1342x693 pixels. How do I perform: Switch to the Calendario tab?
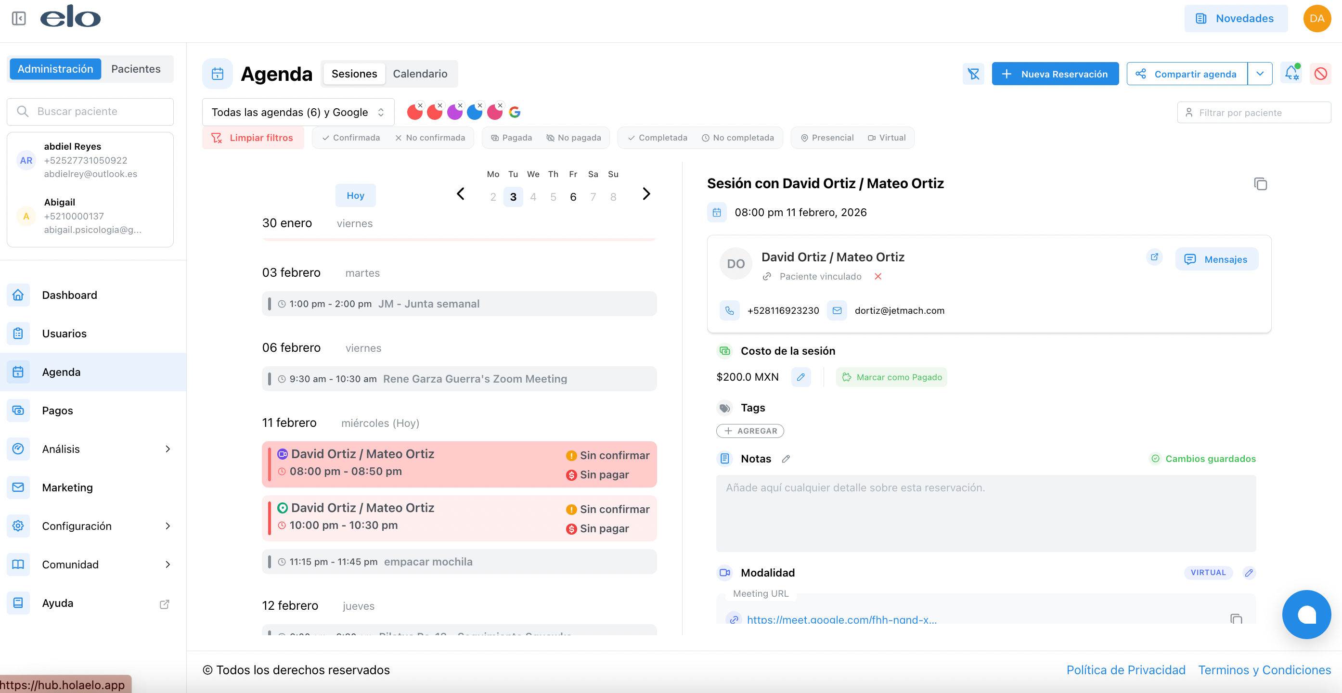point(420,74)
